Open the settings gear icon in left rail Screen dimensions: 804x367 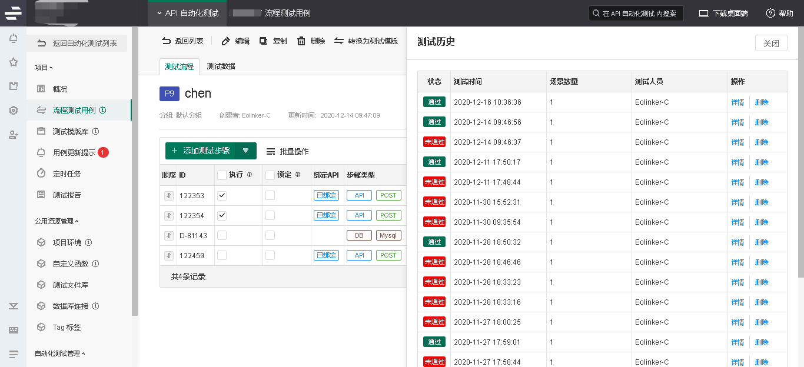13,111
